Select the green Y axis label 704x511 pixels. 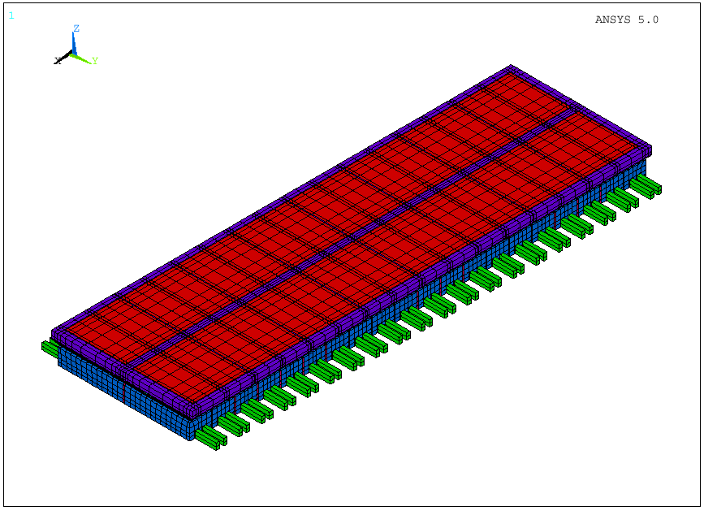tap(95, 61)
